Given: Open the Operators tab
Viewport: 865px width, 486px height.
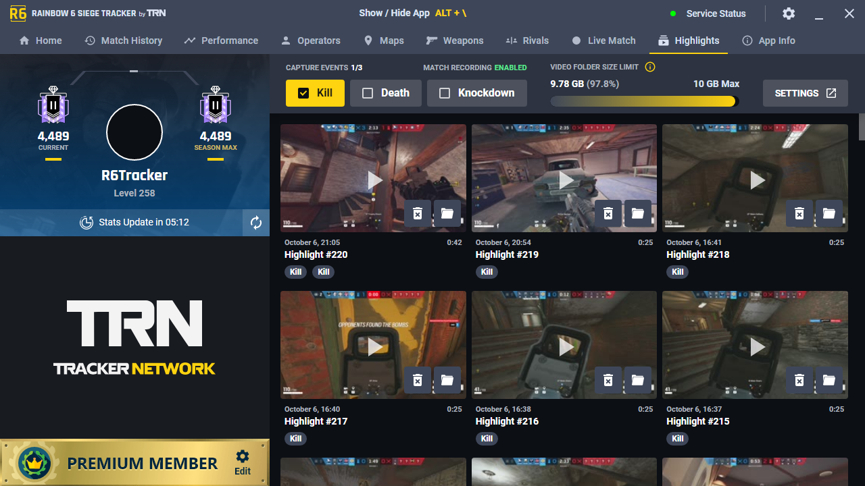Looking at the screenshot, I should click(x=311, y=40).
